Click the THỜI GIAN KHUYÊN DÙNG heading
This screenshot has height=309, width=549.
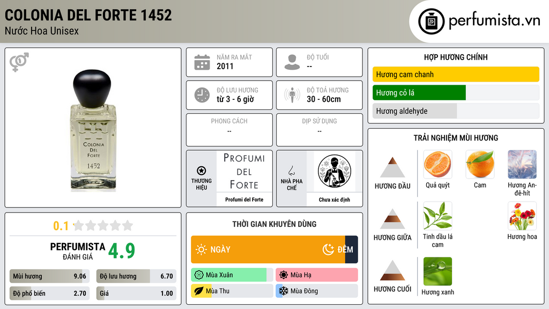coord(274,224)
